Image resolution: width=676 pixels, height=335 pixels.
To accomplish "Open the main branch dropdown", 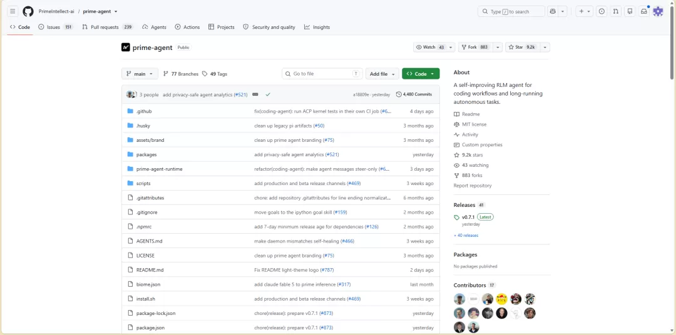I will pyautogui.click(x=140, y=74).
